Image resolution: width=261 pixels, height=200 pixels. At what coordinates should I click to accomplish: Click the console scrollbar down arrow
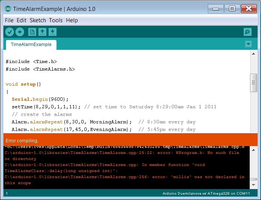click(253, 185)
